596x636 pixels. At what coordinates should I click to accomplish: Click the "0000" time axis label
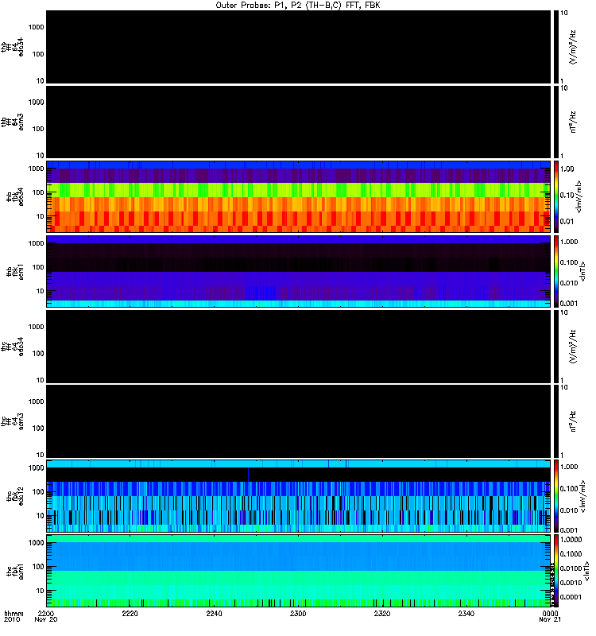tap(550, 613)
